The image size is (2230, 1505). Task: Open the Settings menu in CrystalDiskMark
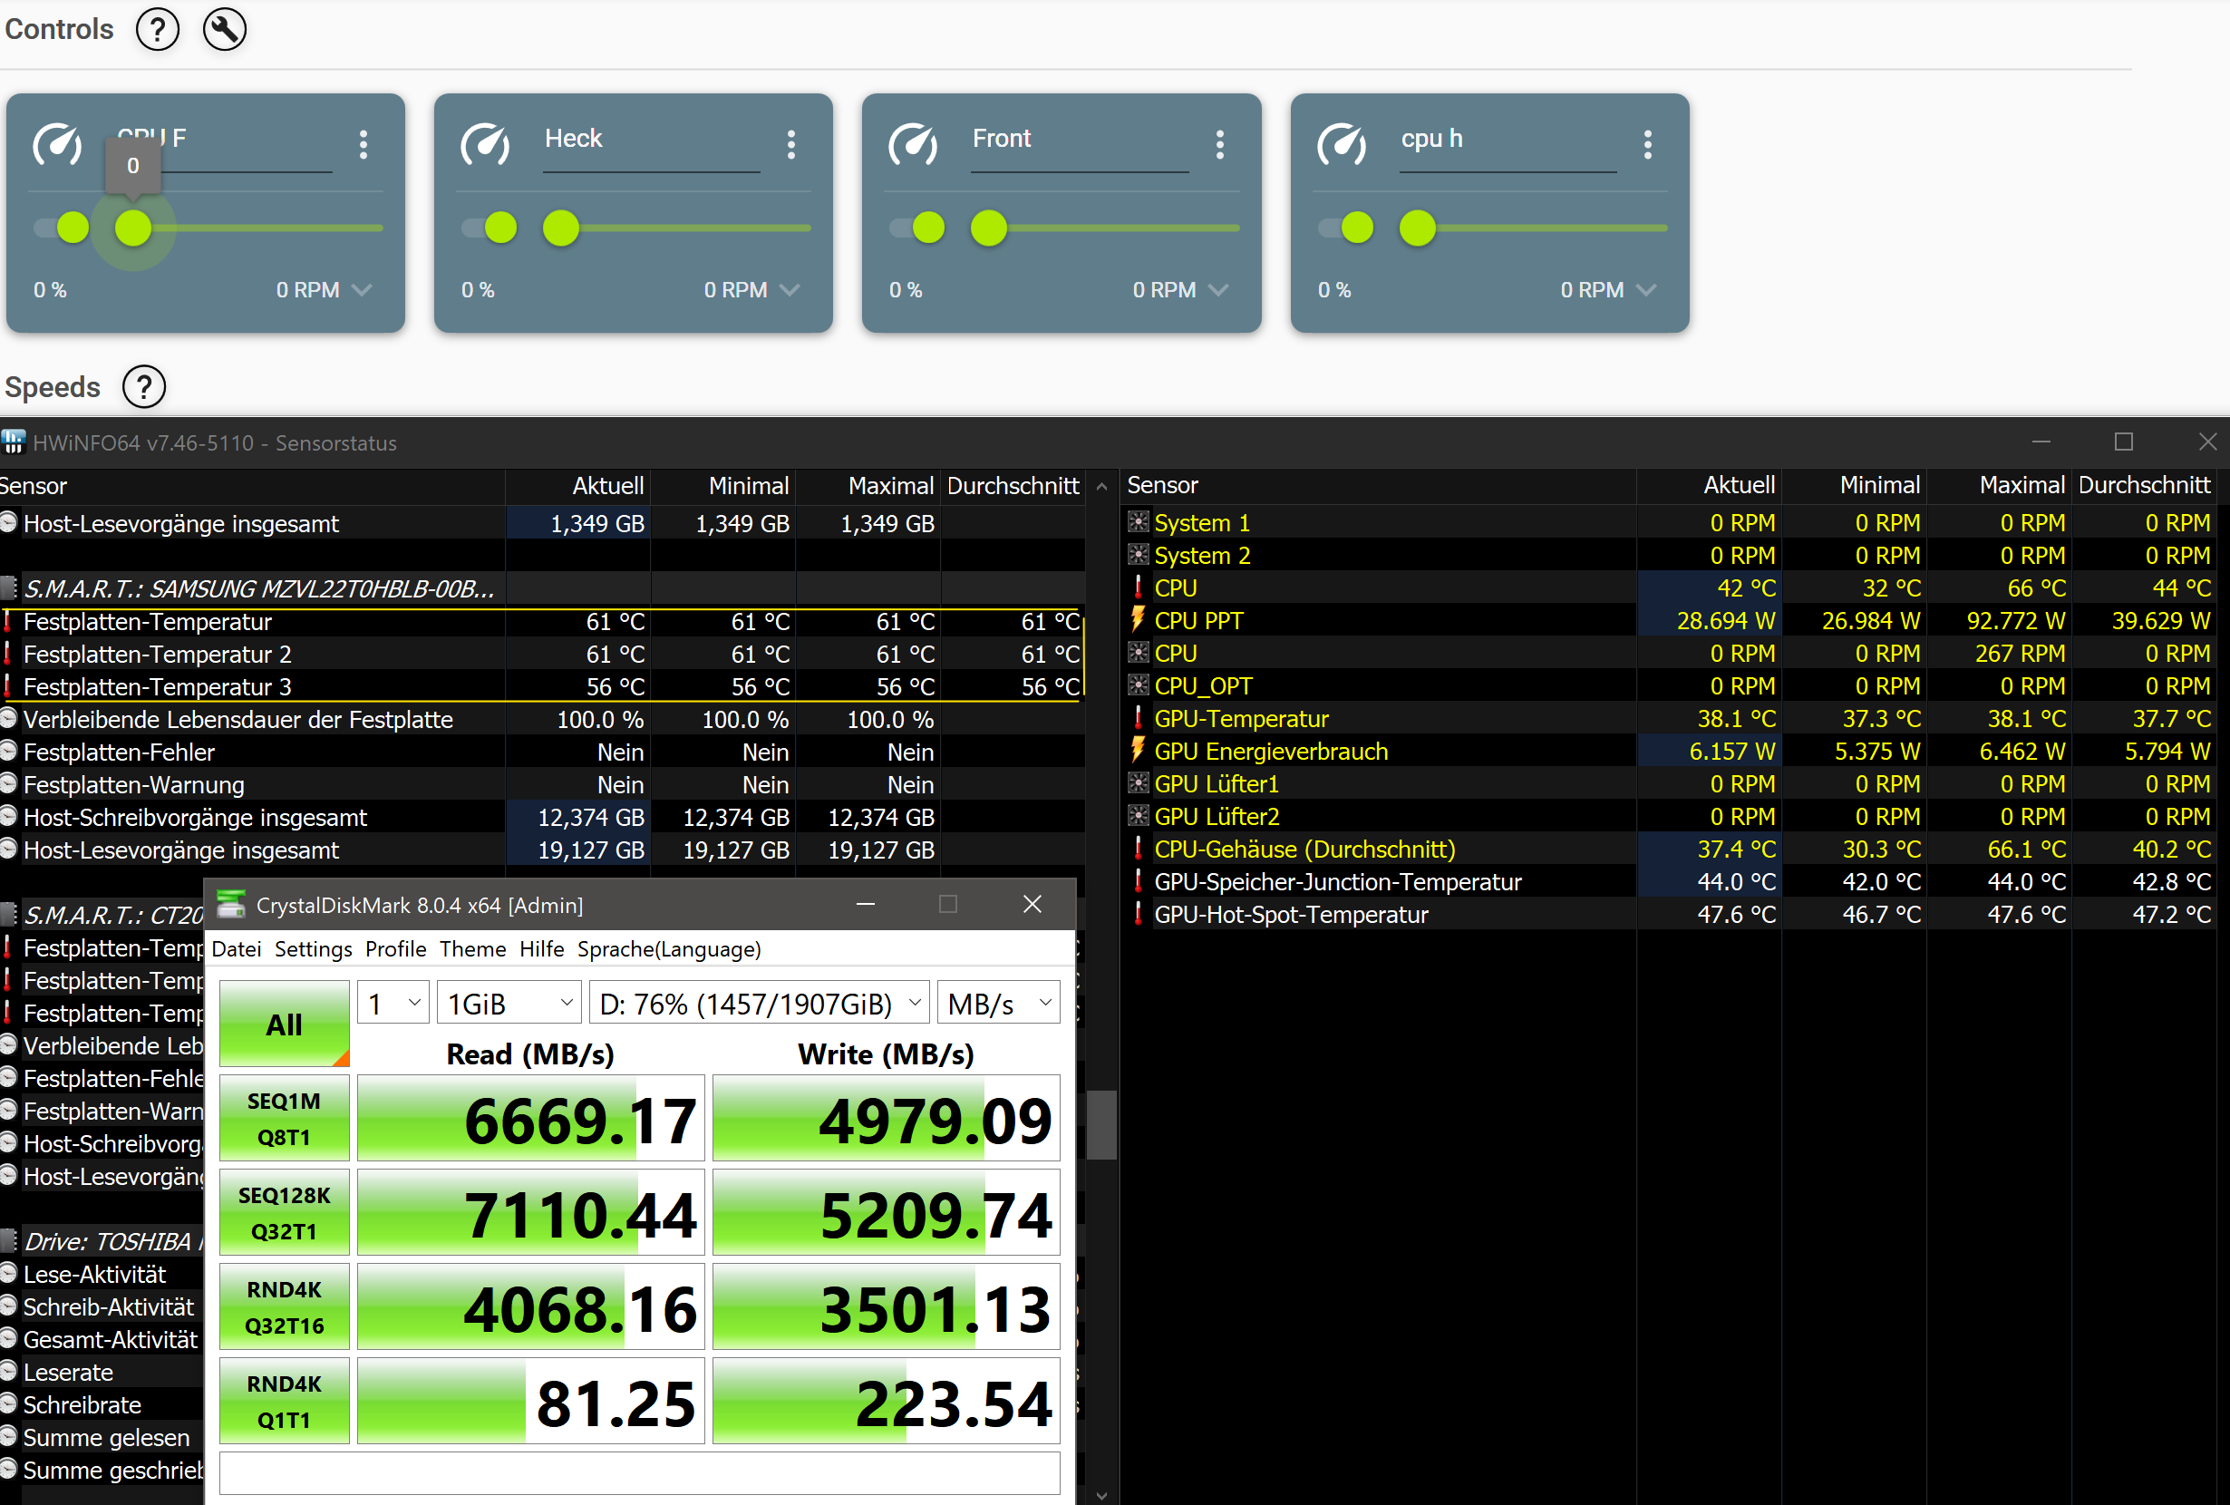tap(313, 949)
